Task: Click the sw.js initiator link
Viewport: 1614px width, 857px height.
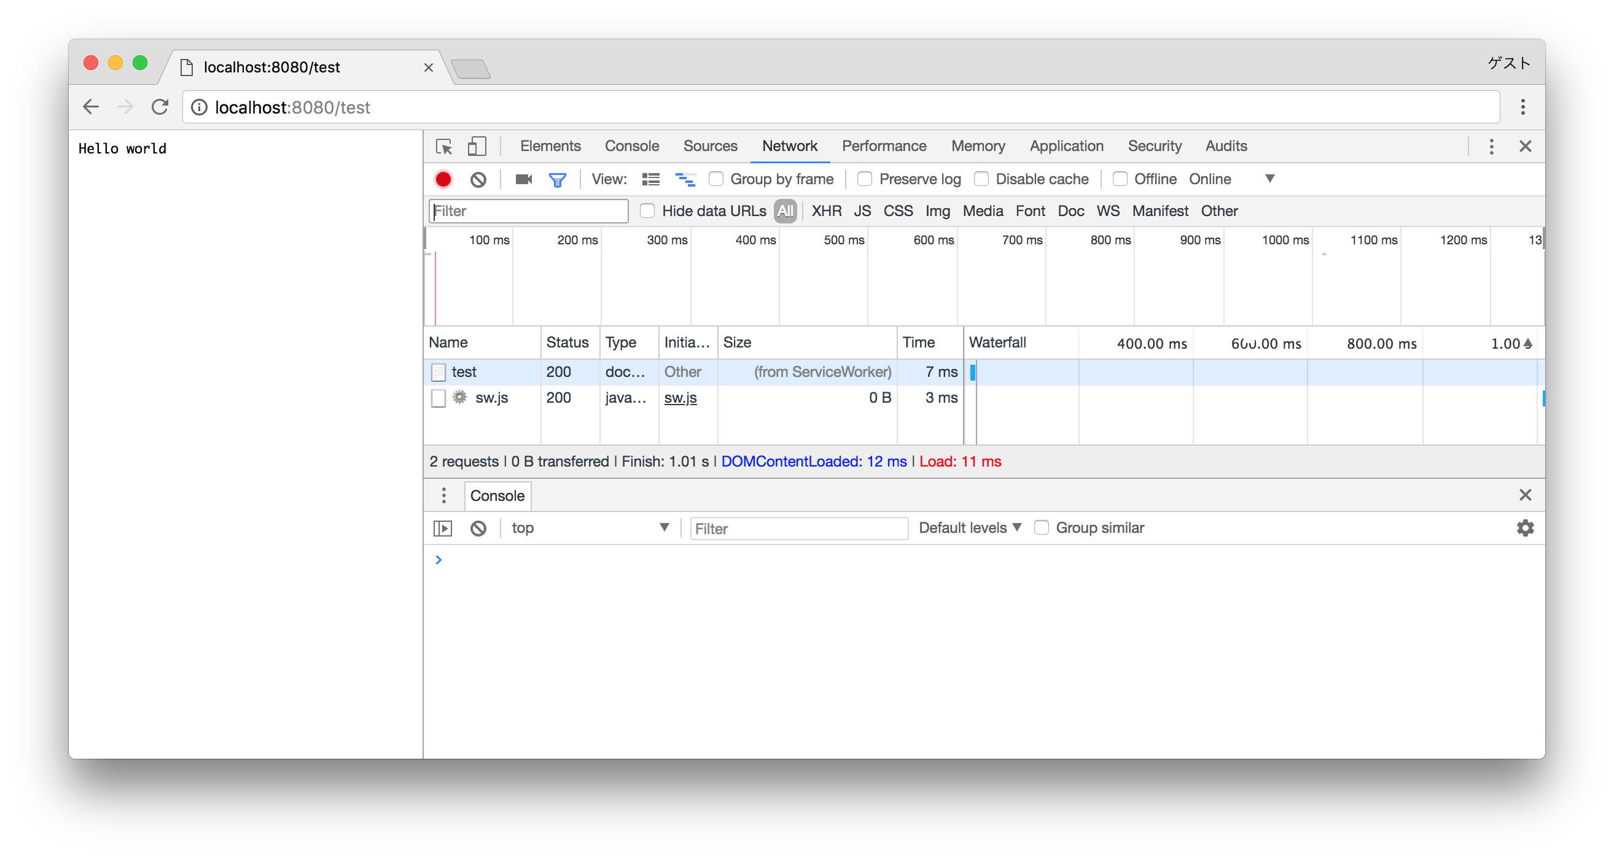Action: click(680, 398)
